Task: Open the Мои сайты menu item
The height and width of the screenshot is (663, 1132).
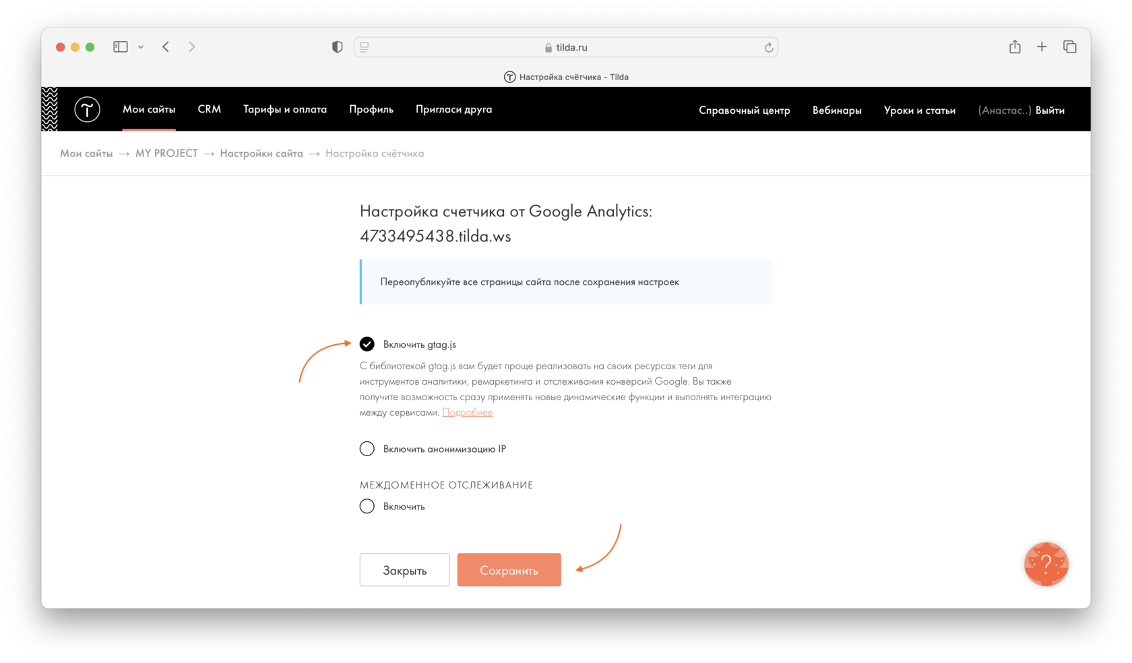Action: (149, 109)
